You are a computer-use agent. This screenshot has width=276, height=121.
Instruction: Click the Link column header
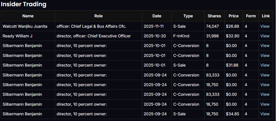(x=266, y=16)
